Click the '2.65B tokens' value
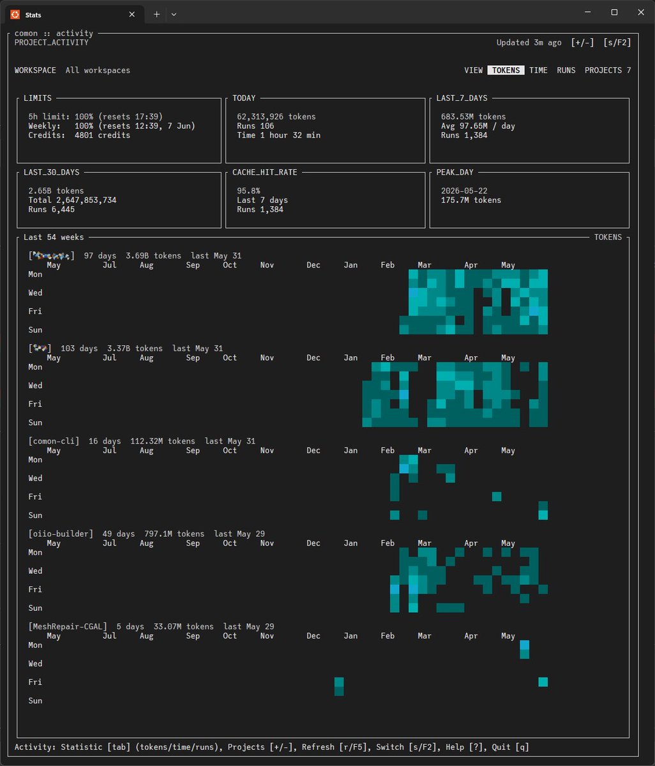The image size is (655, 766). pos(56,191)
